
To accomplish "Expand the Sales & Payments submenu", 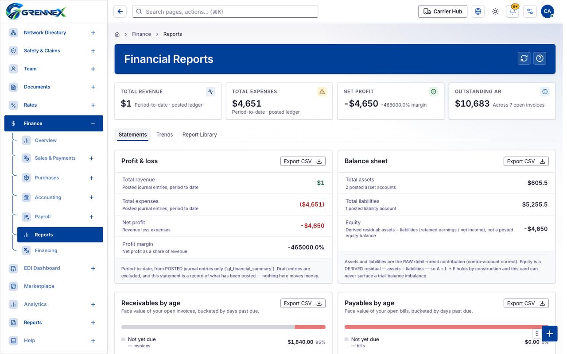I will [92, 158].
